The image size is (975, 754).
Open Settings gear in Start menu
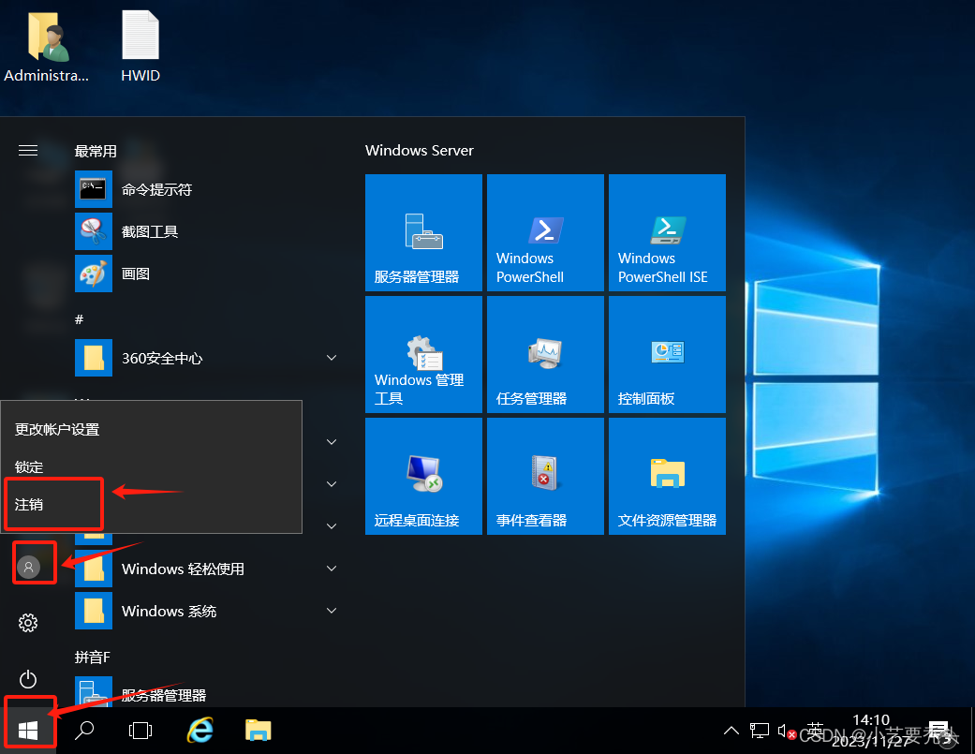point(28,622)
